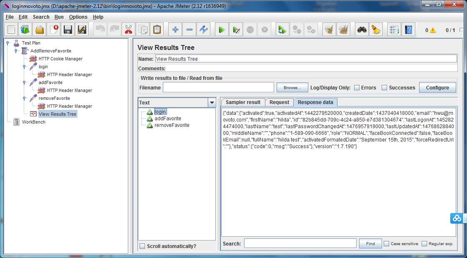This screenshot has height=258, width=467.
Task: Enable the Errors only checkbox
Action: [357, 88]
